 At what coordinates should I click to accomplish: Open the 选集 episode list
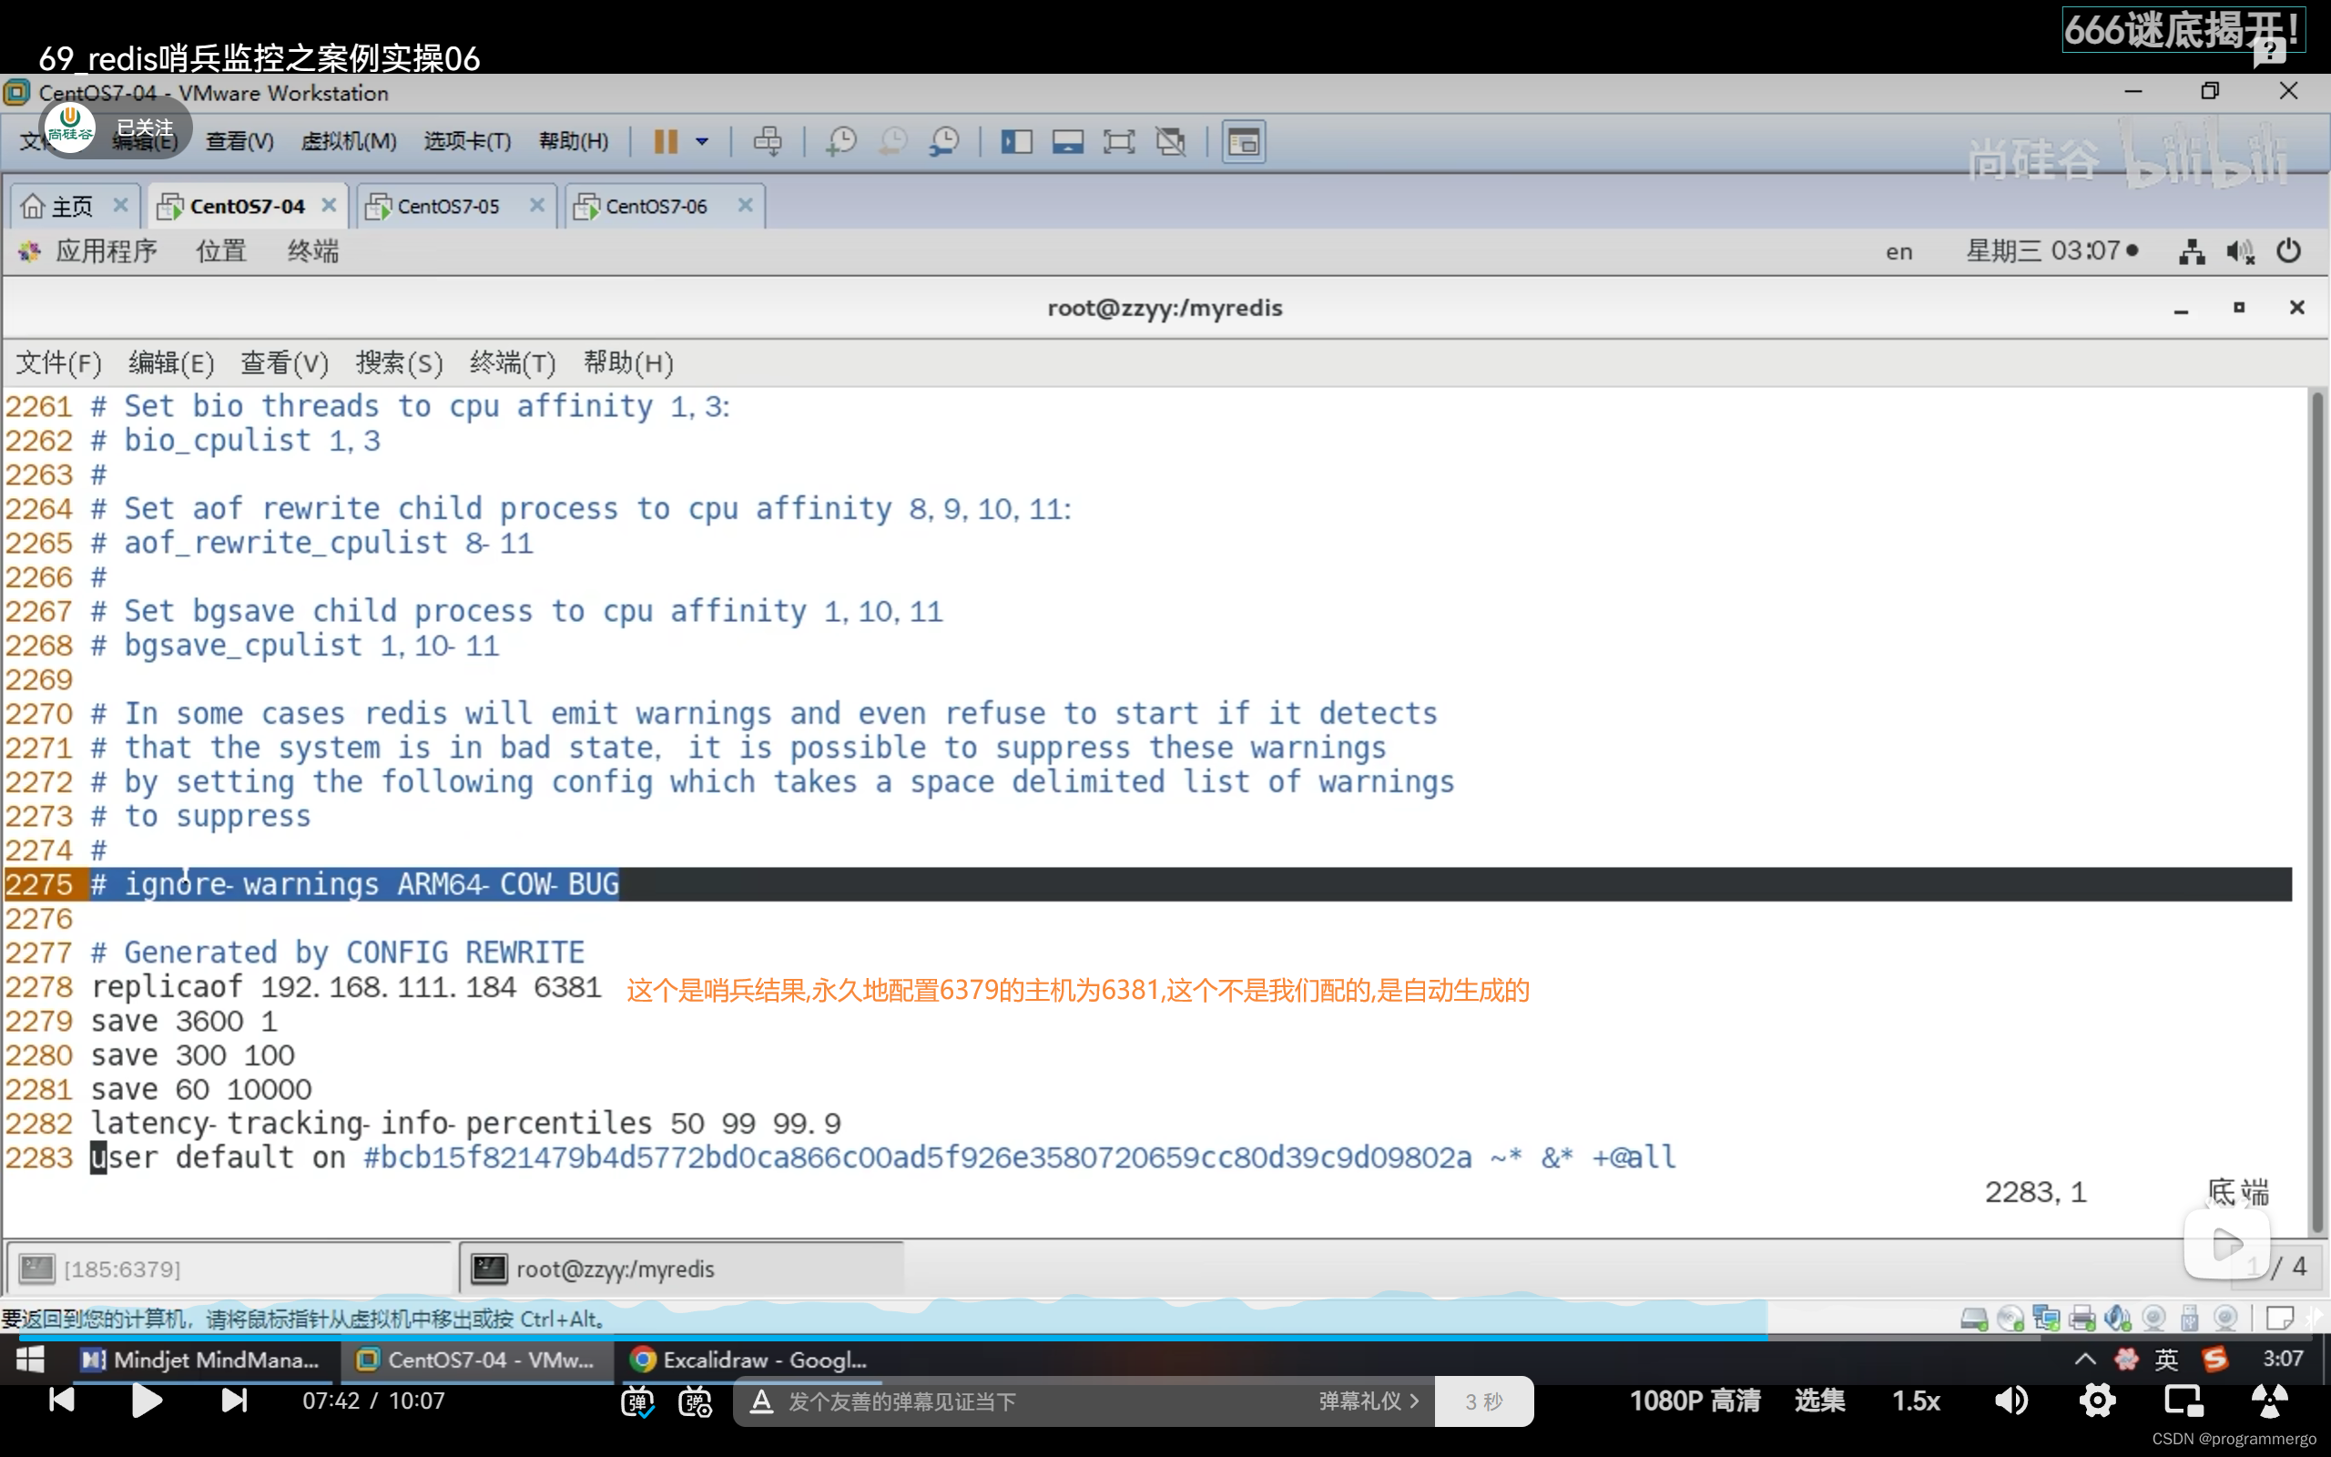tap(1819, 1401)
